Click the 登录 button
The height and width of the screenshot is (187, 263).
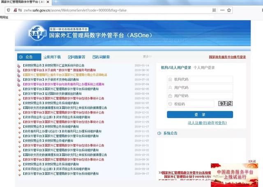pos(200,114)
